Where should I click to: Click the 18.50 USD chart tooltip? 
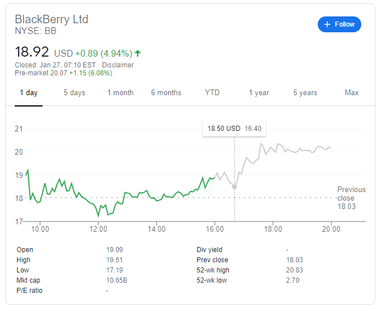point(234,129)
